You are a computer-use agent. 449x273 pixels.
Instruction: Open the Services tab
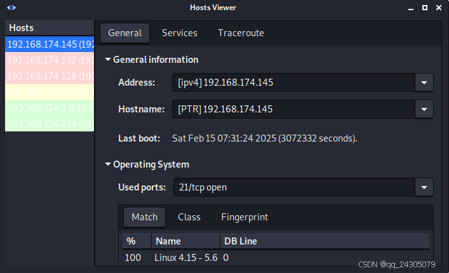(x=180, y=33)
